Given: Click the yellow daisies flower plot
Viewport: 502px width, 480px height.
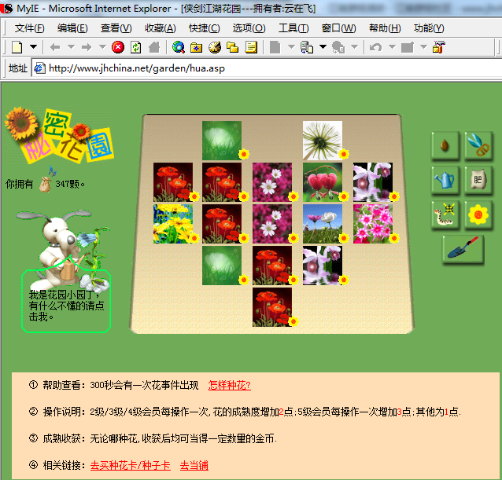Looking at the screenshot, I should point(173,224).
